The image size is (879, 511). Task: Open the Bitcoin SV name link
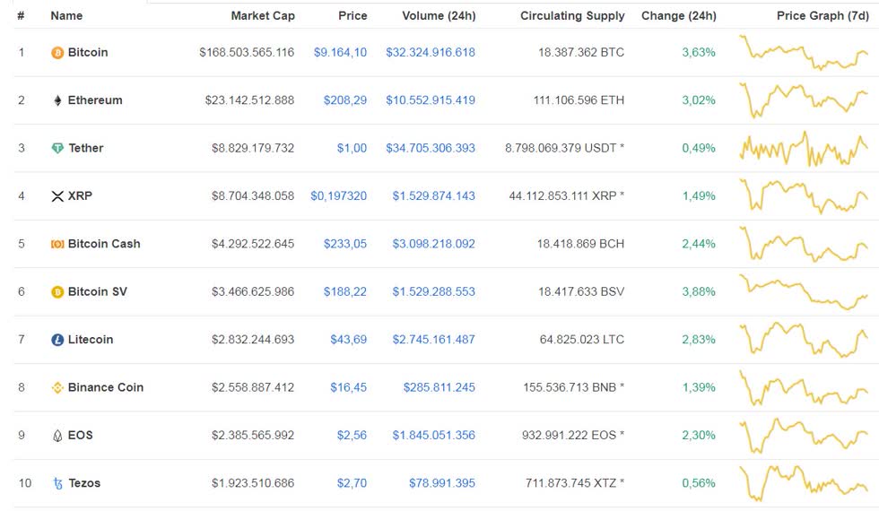[98, 291]
